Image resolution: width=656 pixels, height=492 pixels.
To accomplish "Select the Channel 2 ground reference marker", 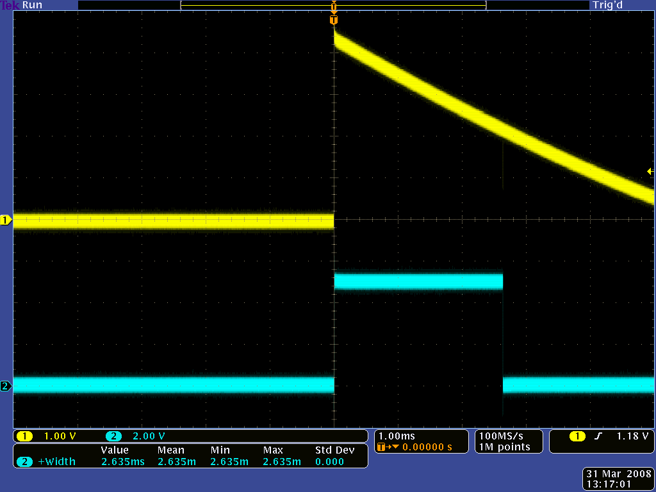I will click(x=6, y=386).
